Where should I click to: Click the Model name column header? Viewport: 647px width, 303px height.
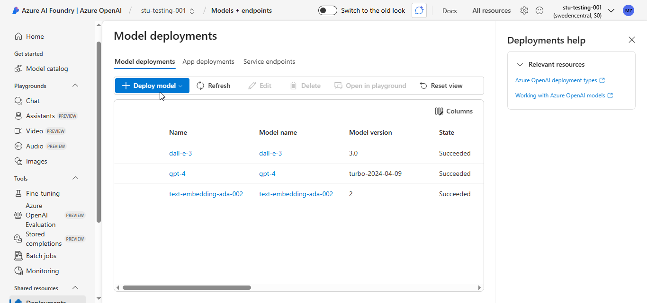(278, 132)
